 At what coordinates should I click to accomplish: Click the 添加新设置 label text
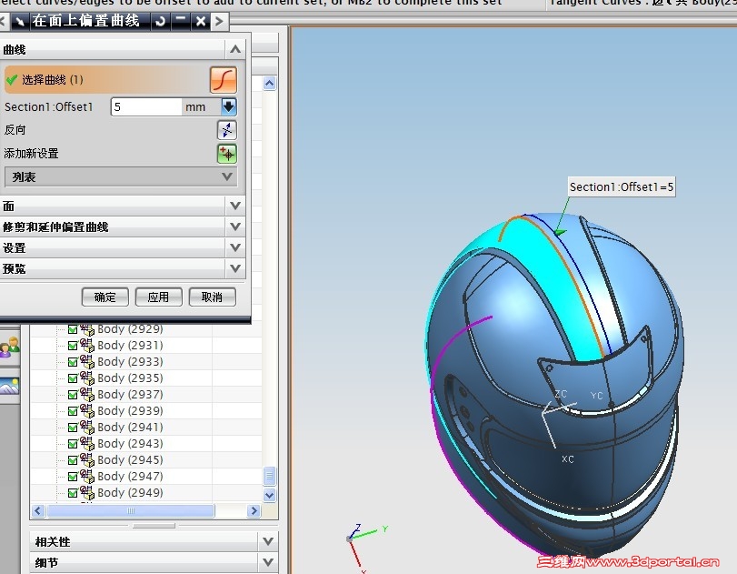point(31,154)
